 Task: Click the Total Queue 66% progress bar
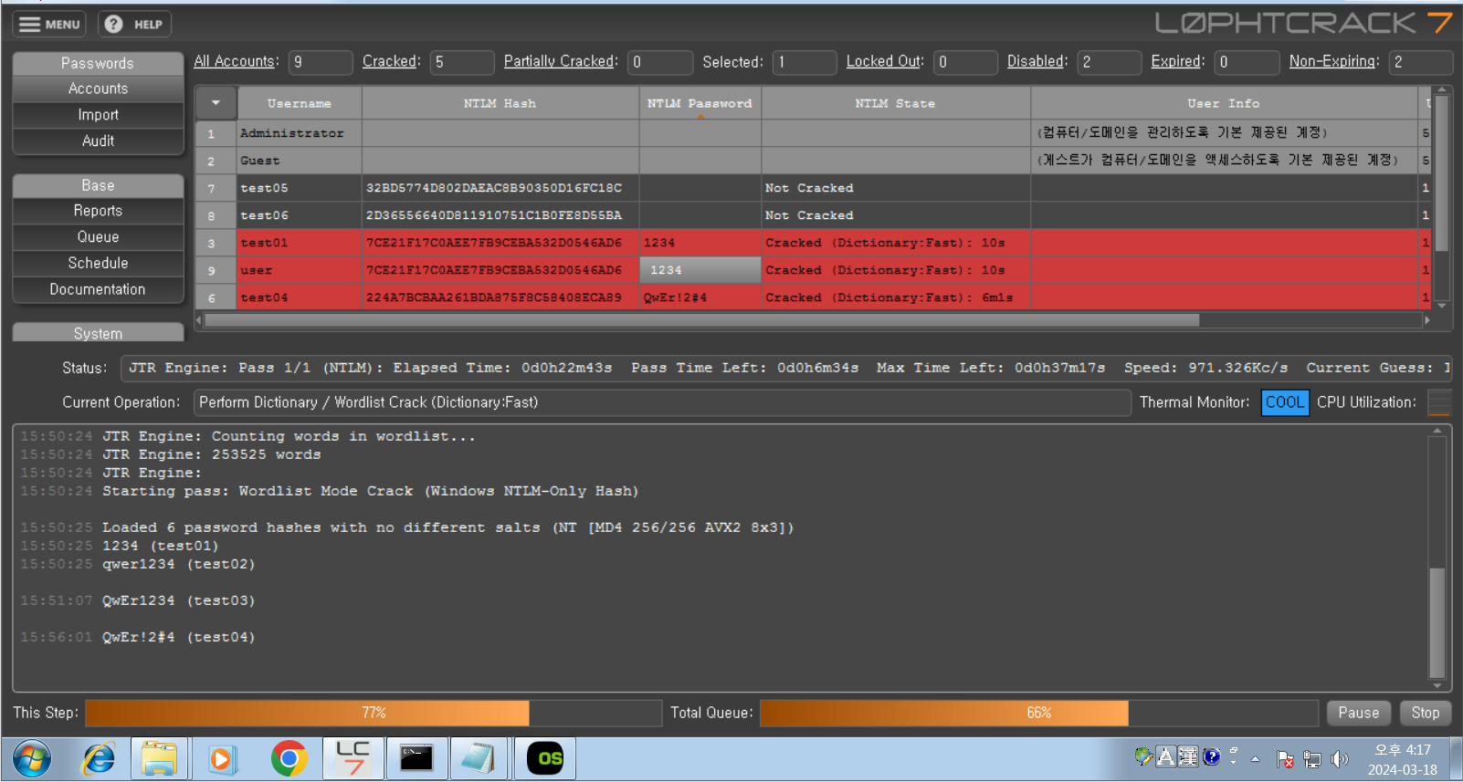coord(1039,713)
